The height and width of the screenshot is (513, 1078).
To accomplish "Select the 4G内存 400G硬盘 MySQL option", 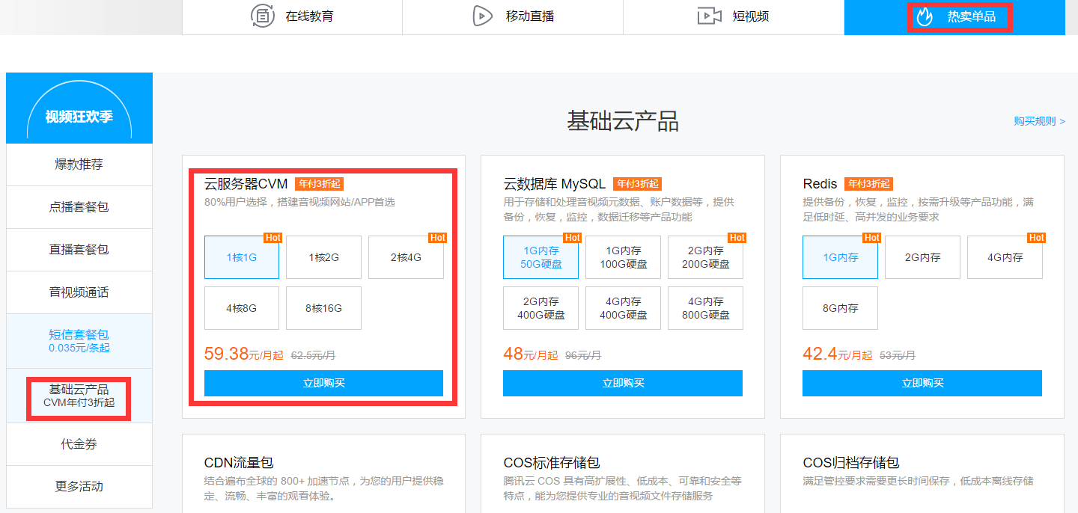I will point(623,307).
